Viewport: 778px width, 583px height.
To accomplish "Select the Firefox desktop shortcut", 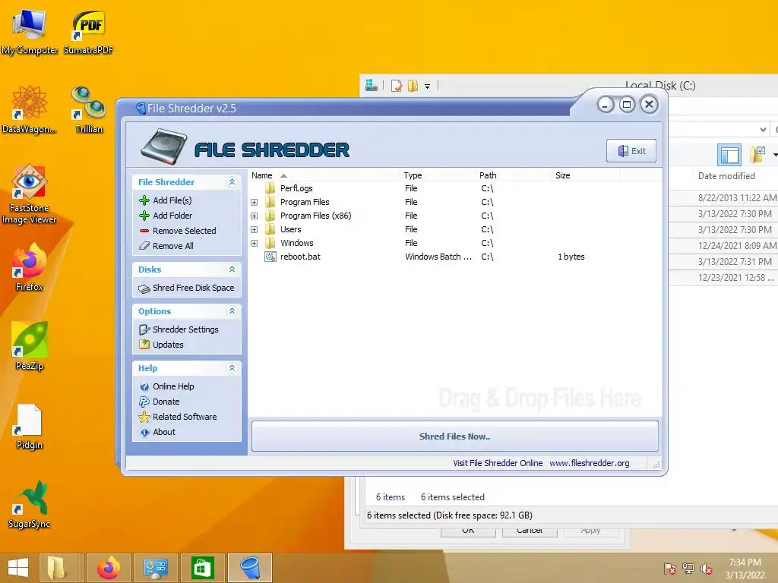I will tap(30, 267).
